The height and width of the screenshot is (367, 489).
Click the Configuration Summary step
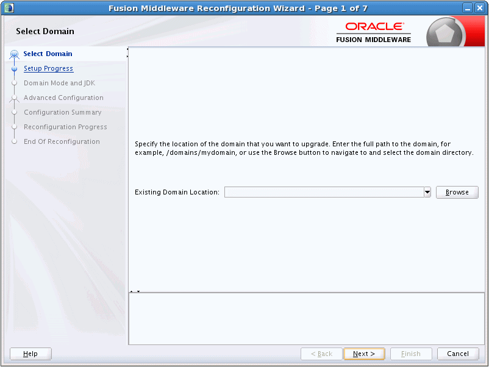click(63, 112)
